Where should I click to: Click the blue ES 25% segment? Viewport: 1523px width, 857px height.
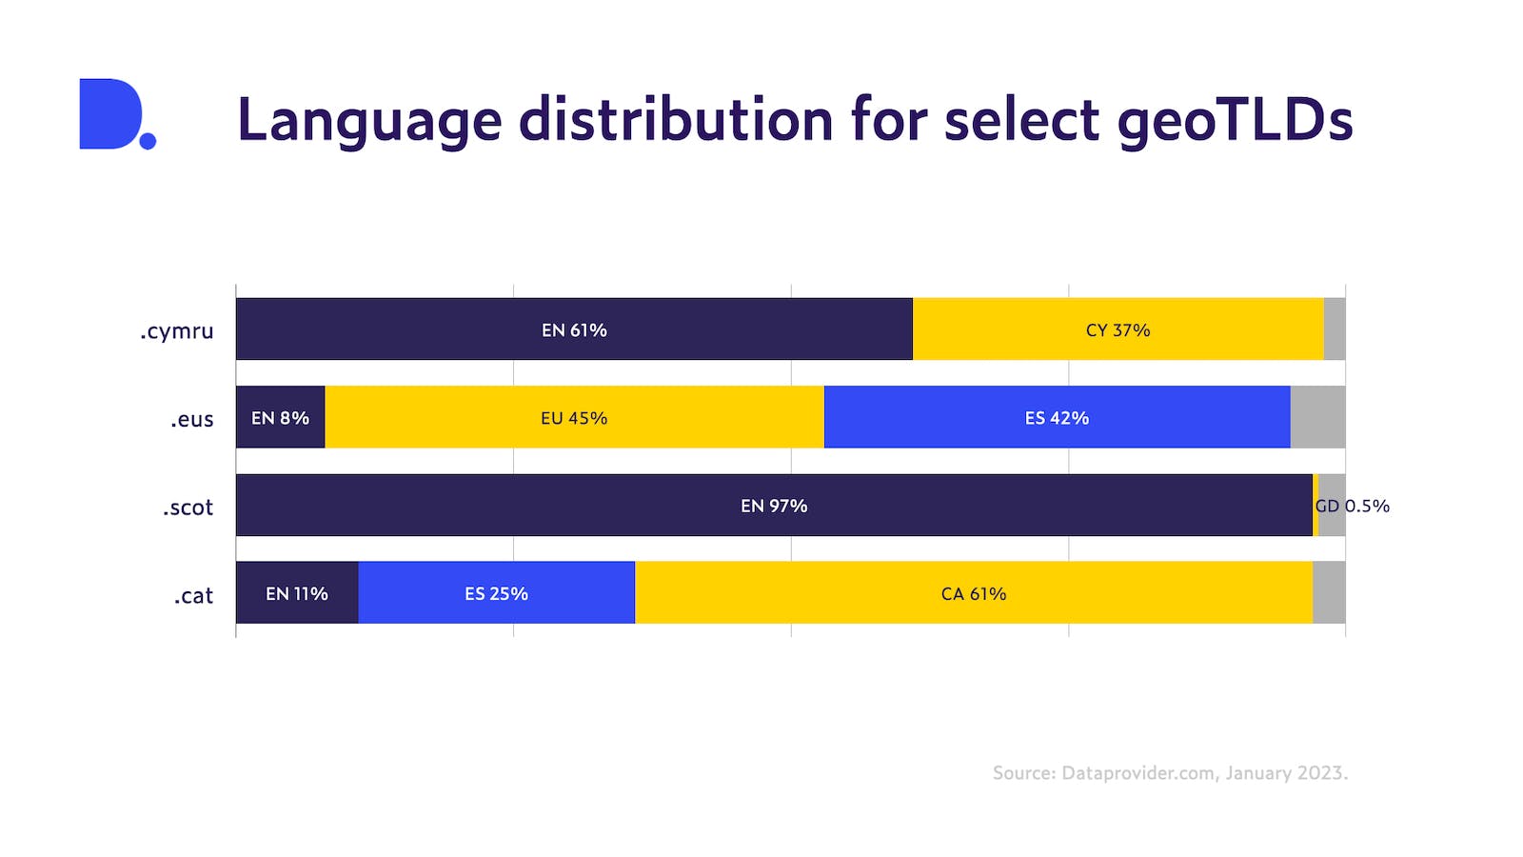(496, 593)
